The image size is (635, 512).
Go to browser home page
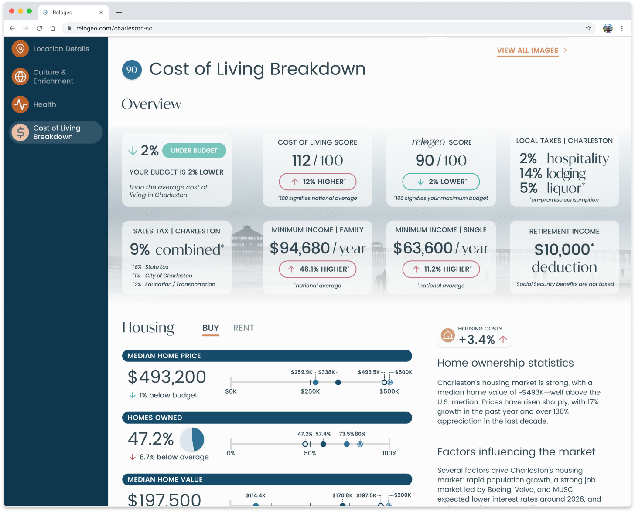[53, 28]
